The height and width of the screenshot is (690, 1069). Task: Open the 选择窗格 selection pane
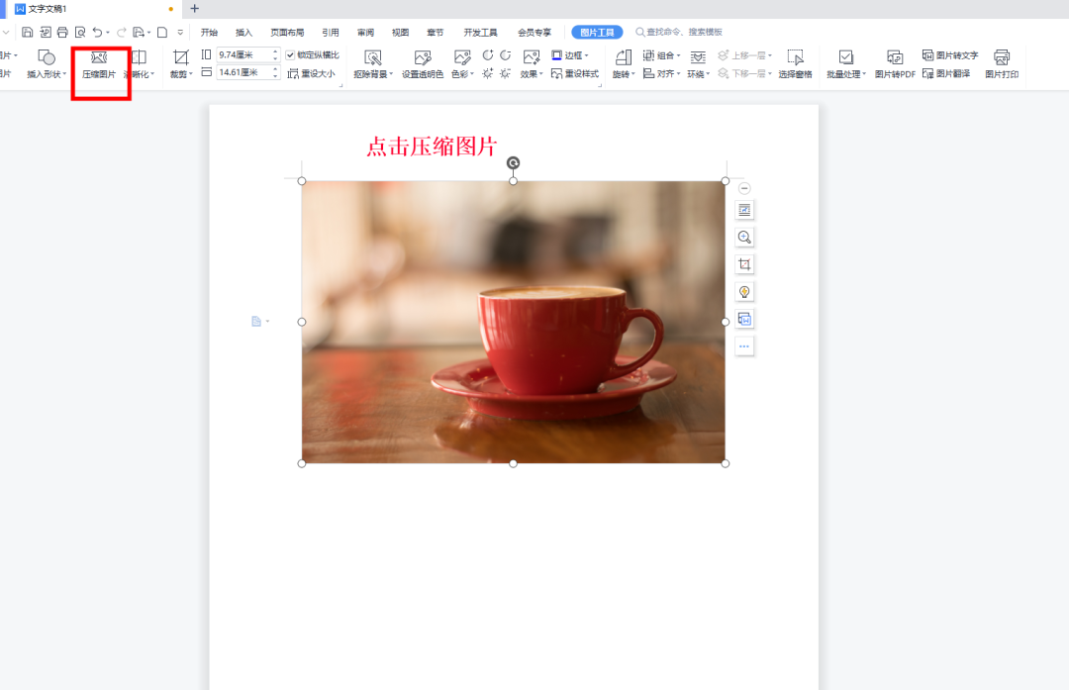click(795, 64)
